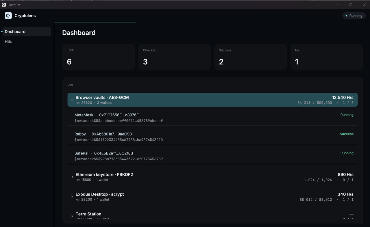The height and width of the screenshot is (227, 370).
Task: Click the Fail stat card
Action: 327,57
